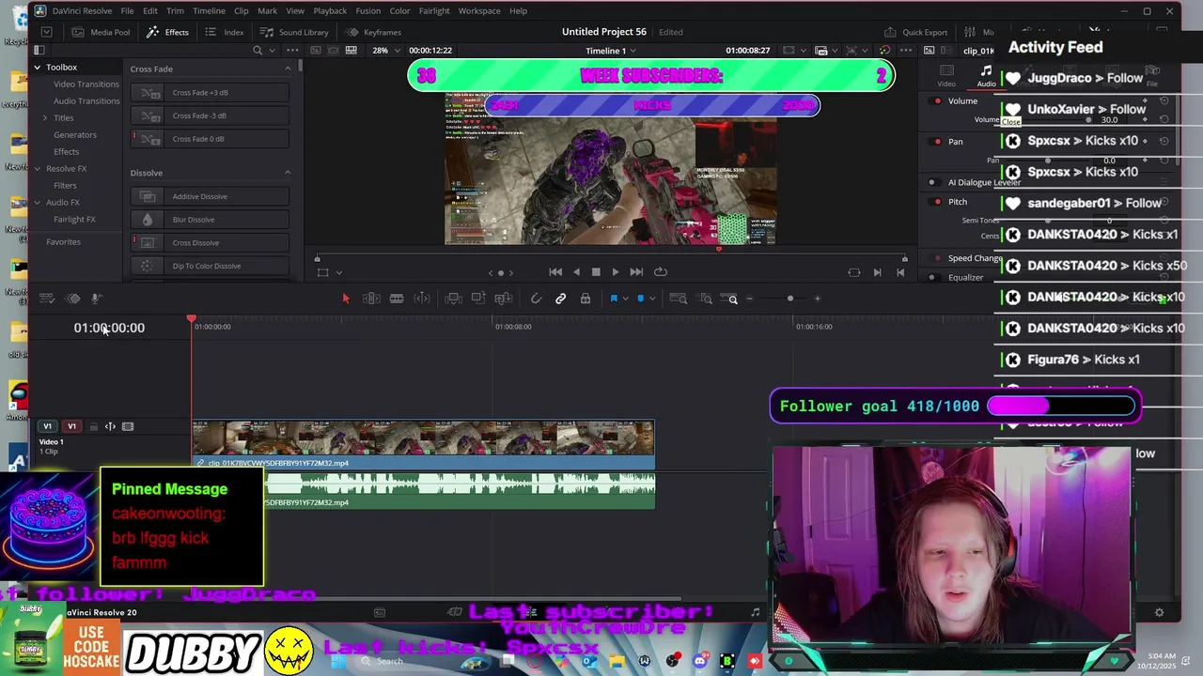This screenshot has width=1203, height=676.
Task: Add a blue marker on timeline
Action: coord(640,299)
